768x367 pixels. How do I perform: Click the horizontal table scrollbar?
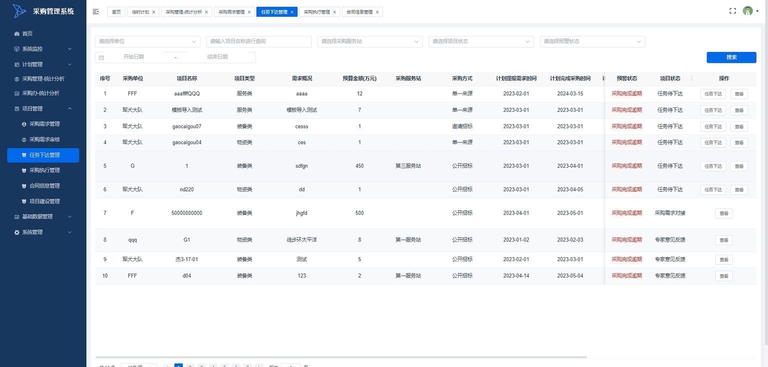[x=340, y=357]
